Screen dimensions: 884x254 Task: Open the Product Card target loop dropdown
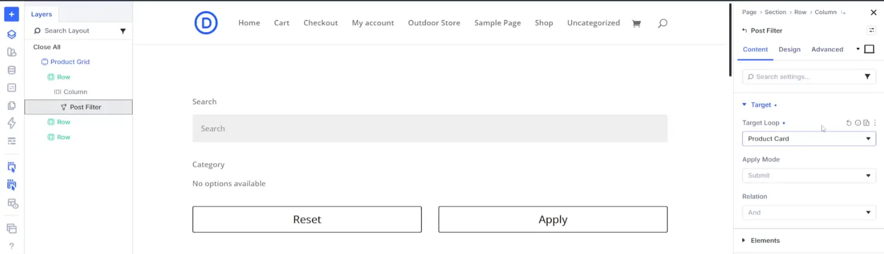(809, 138)
